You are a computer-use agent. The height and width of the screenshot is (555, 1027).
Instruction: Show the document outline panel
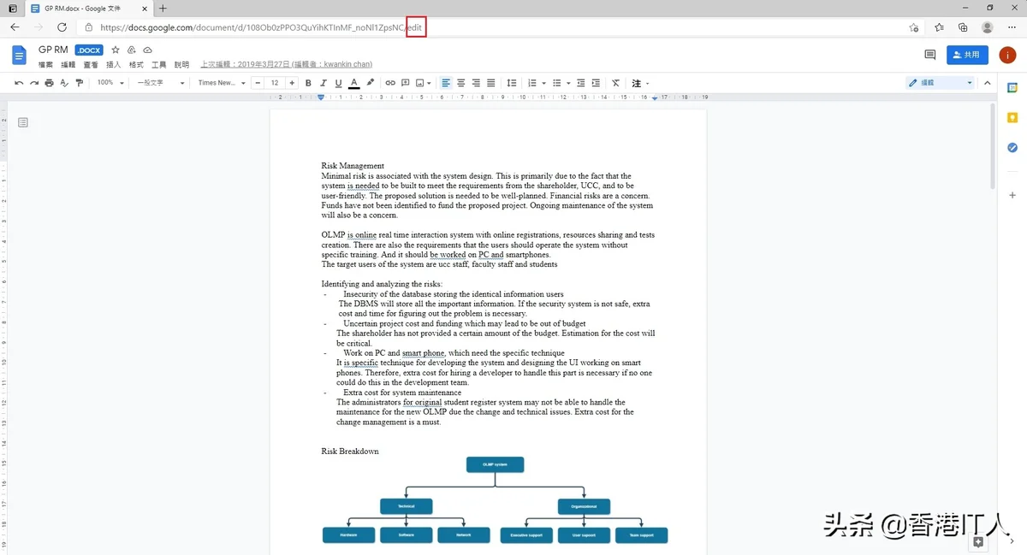tap(23, 122)
